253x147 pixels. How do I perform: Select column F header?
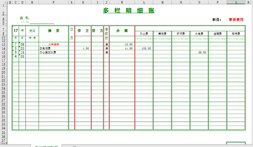(x=53, y=2)
